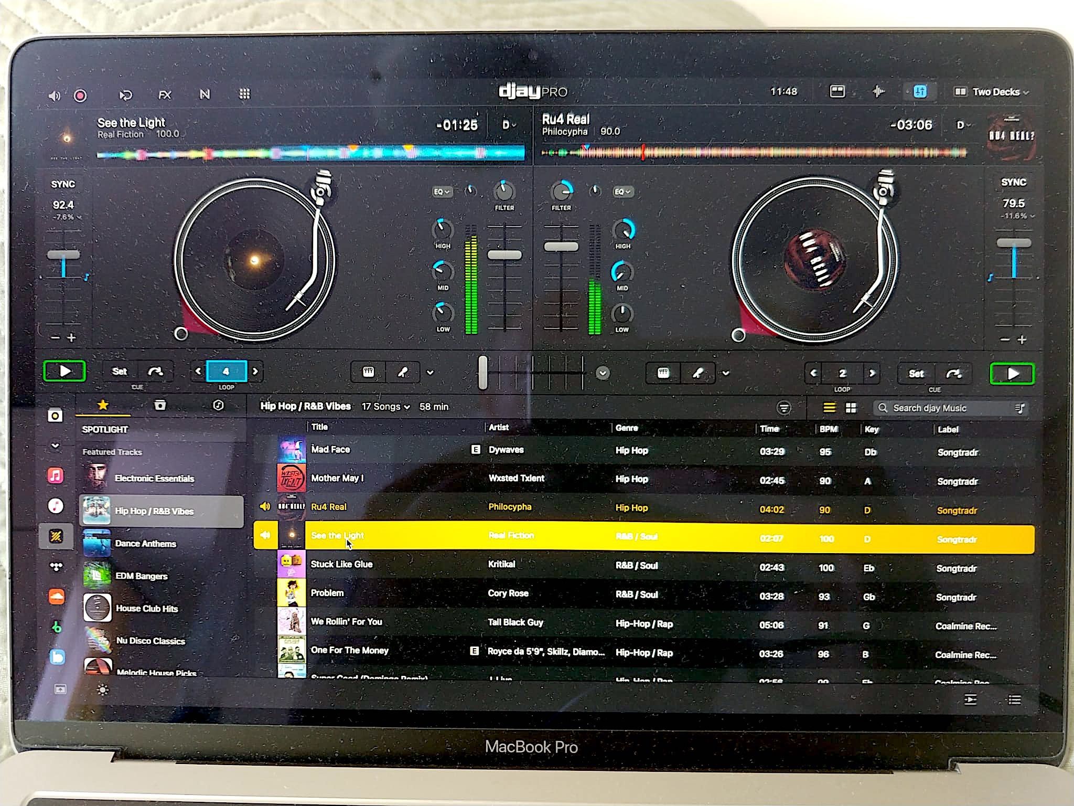
Task: Select the House Club Hits playlist
Action: click(x=161, y=608)
